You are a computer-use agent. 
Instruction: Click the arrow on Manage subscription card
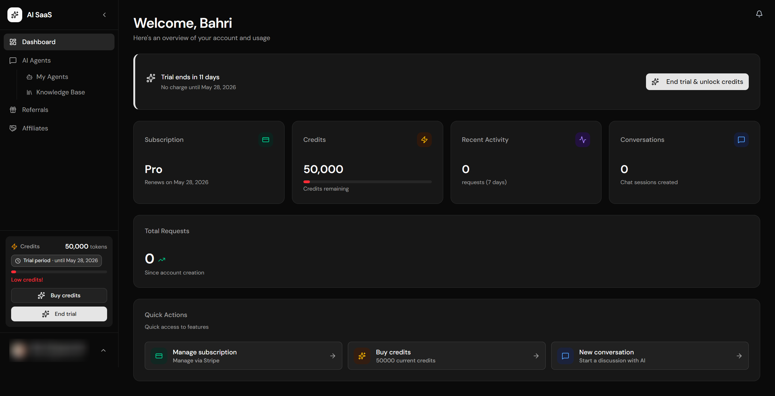click(333, 356)
